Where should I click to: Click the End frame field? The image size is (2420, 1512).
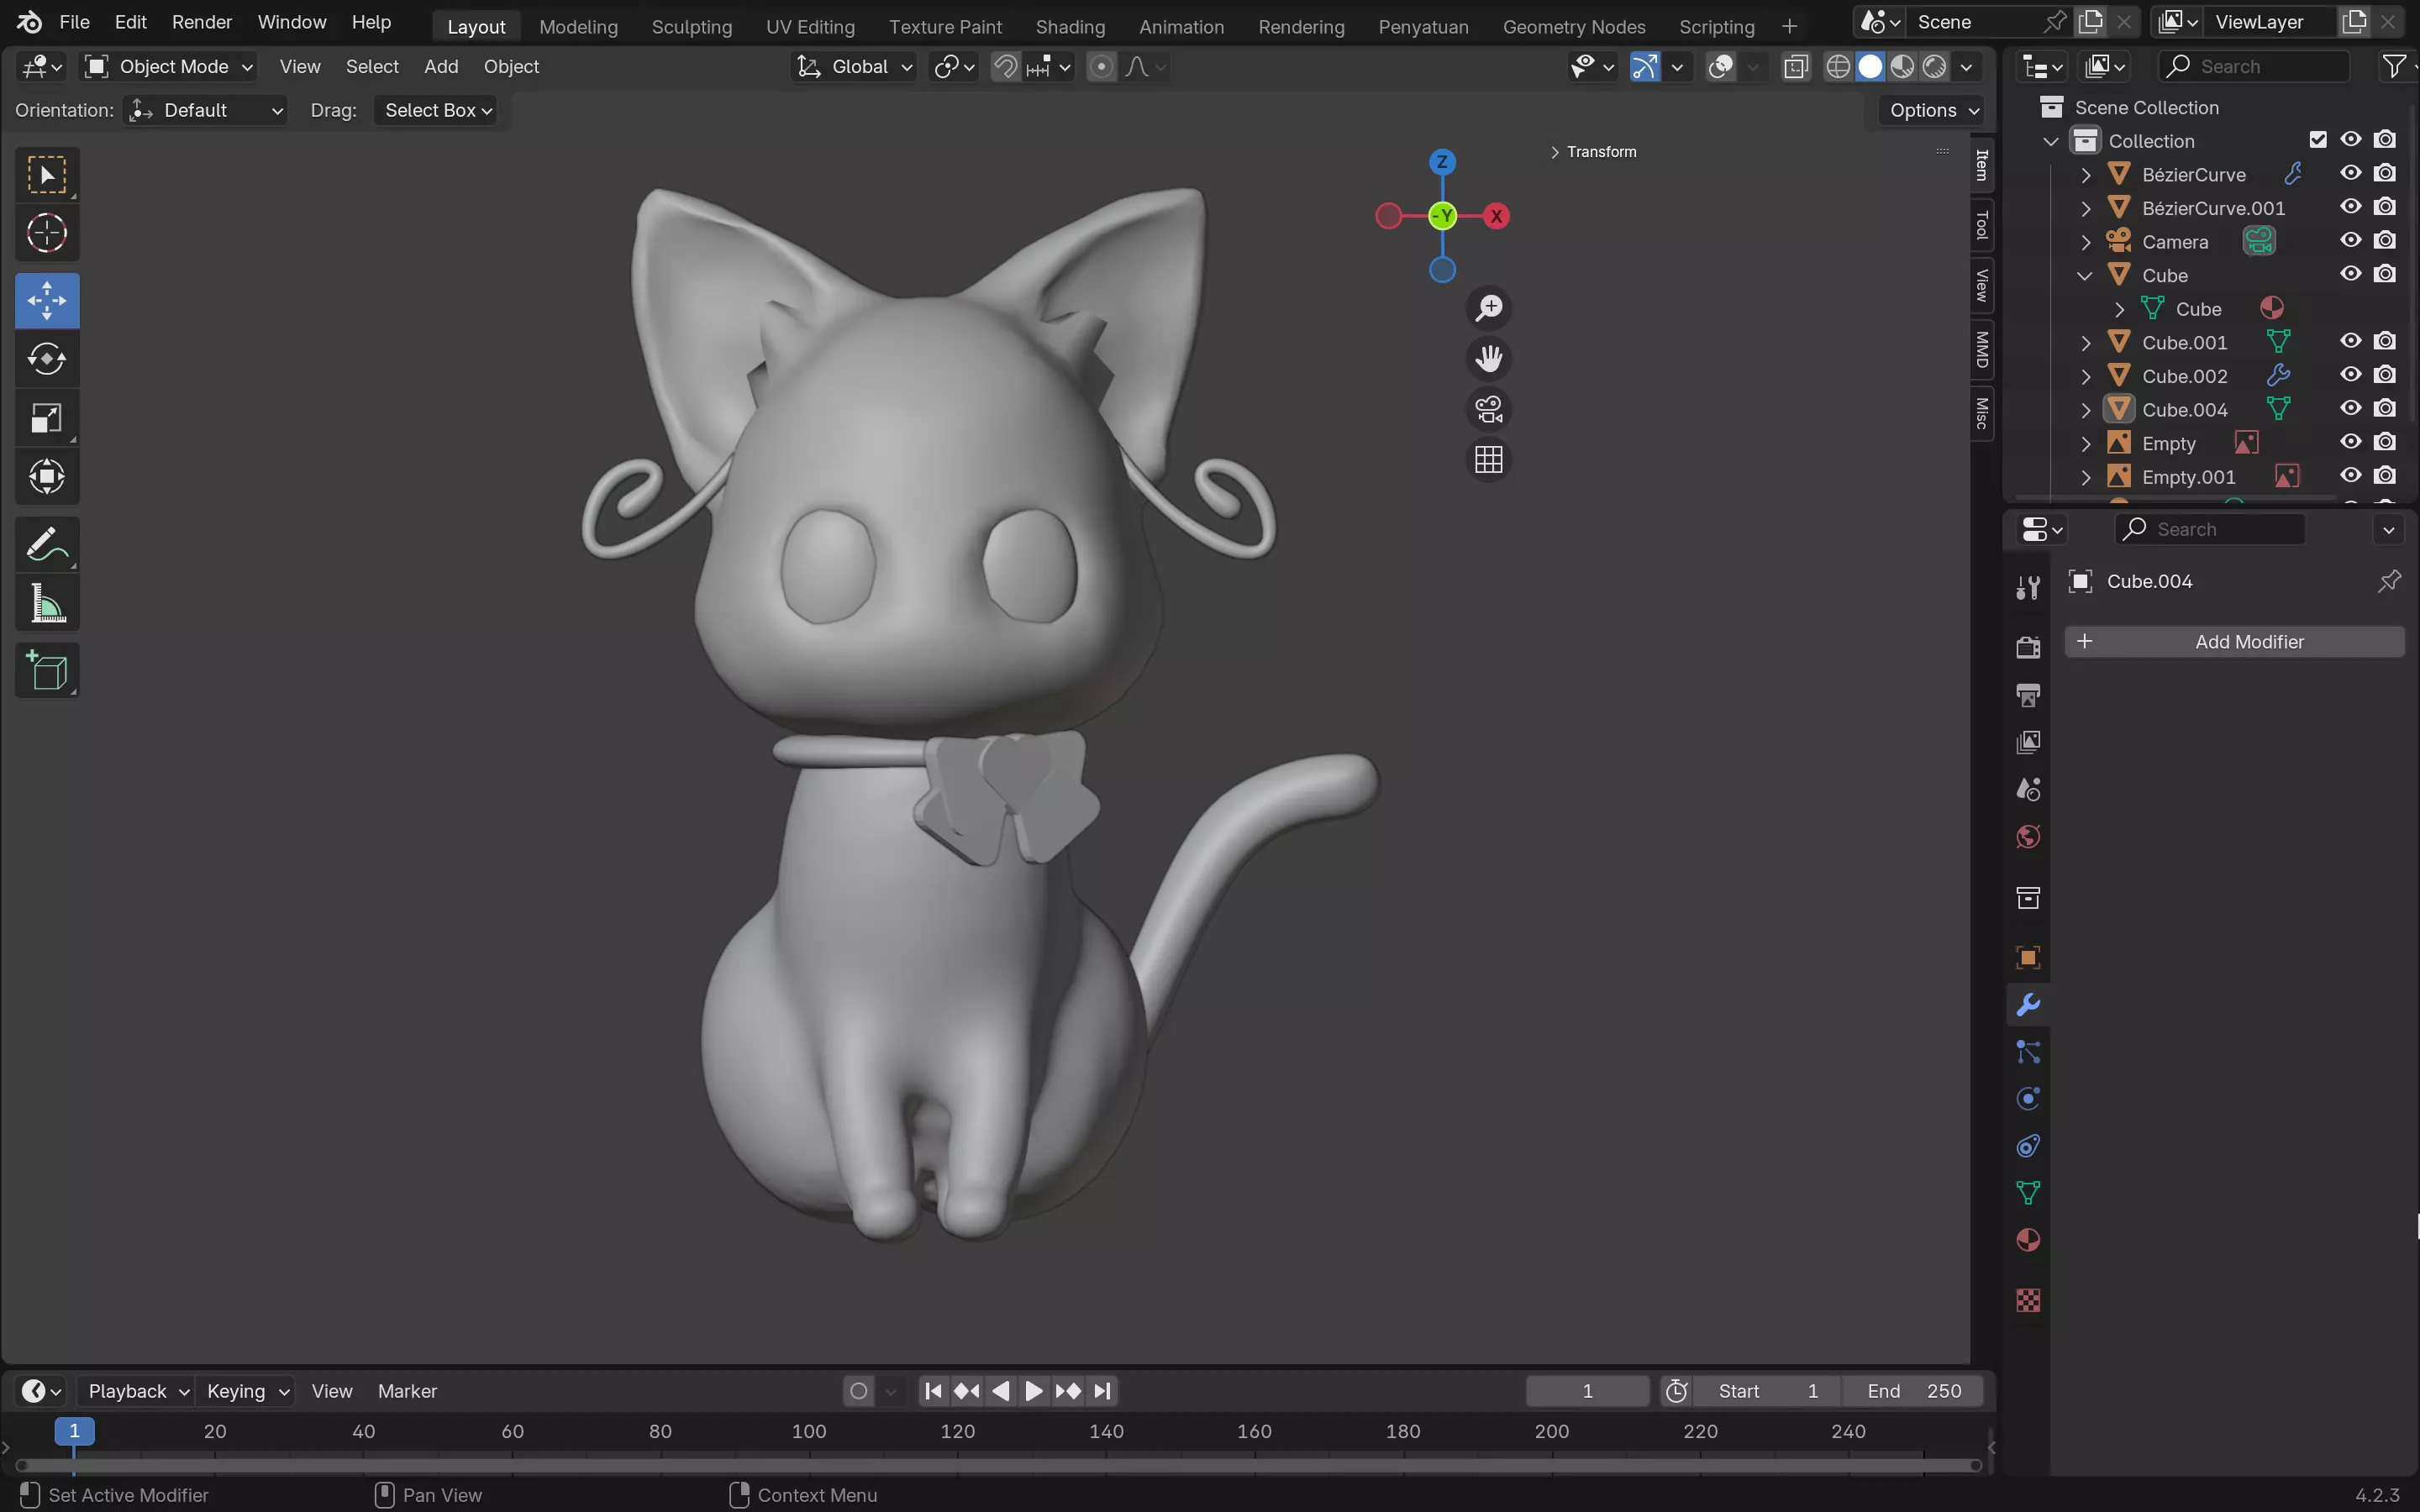pos(1914,1391)
